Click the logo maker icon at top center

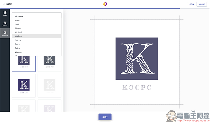coord(105,4)
